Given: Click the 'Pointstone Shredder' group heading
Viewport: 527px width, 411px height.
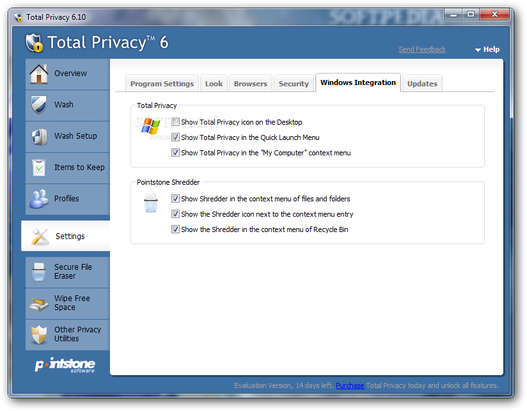Looking at the screenshot, I should pos(168,182).
